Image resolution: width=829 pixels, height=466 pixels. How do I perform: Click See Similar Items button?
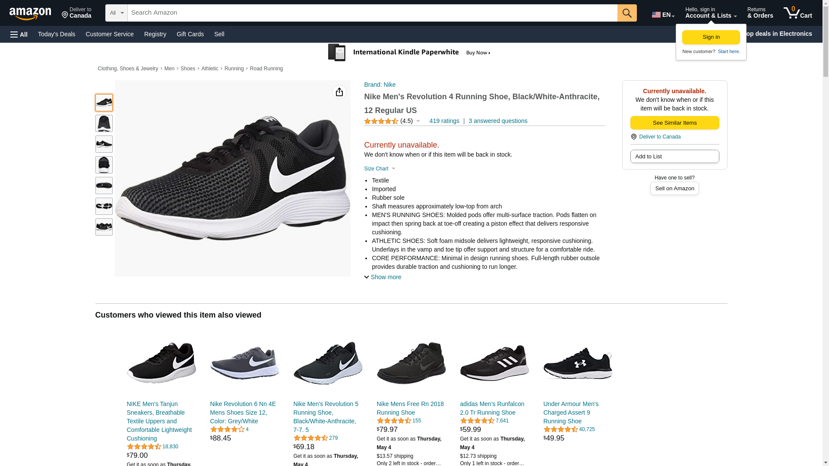coord(674,123)
